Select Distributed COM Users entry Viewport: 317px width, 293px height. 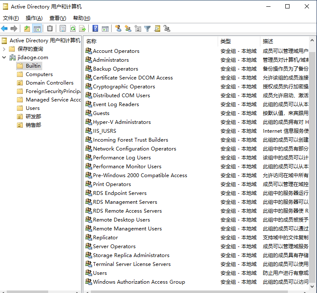[121, 96]
